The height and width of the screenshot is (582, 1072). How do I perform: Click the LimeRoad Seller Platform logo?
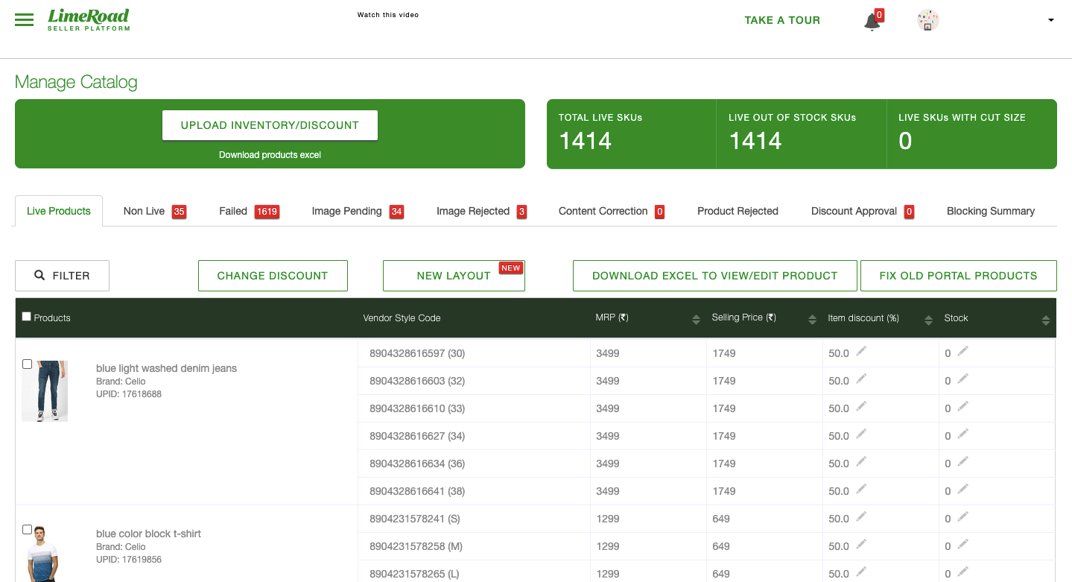point(88,19)
